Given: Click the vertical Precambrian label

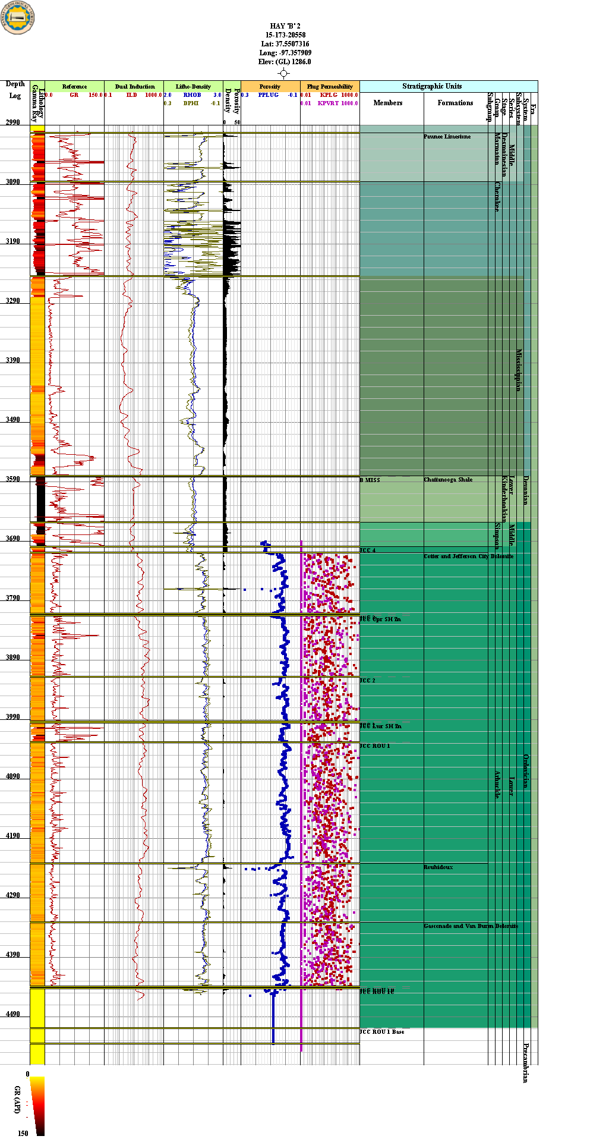Looking at the screenshot, I should (526, 1063).
